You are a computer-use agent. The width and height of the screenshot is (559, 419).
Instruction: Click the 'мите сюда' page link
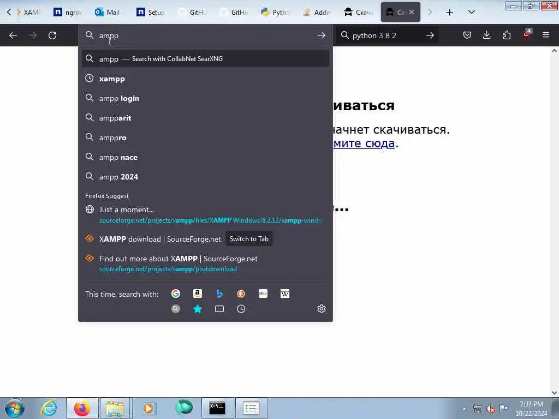click(364, 143)
